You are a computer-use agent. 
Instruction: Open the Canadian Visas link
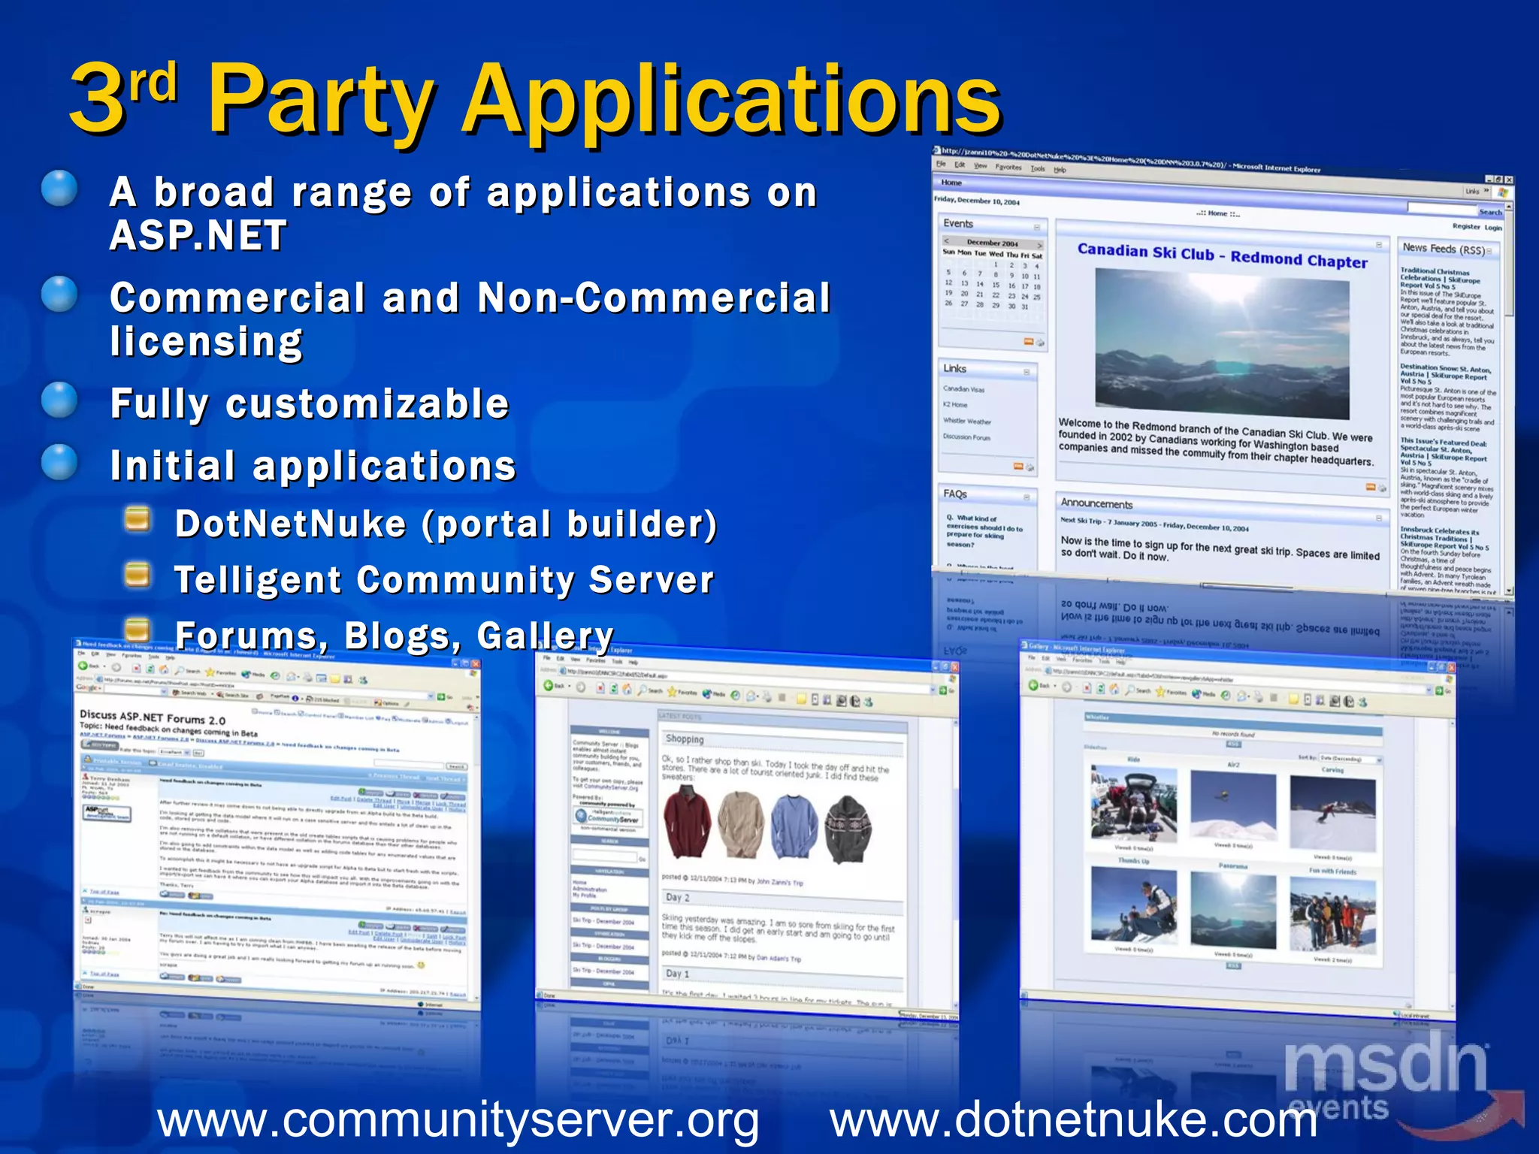pos(963,389)
